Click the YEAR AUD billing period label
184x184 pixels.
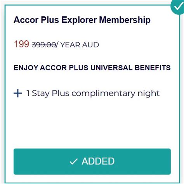pos(80,45)
